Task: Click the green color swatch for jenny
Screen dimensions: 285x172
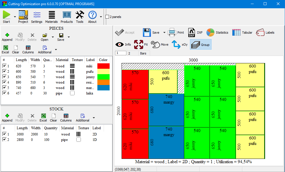Action: [x=103, y=77]
